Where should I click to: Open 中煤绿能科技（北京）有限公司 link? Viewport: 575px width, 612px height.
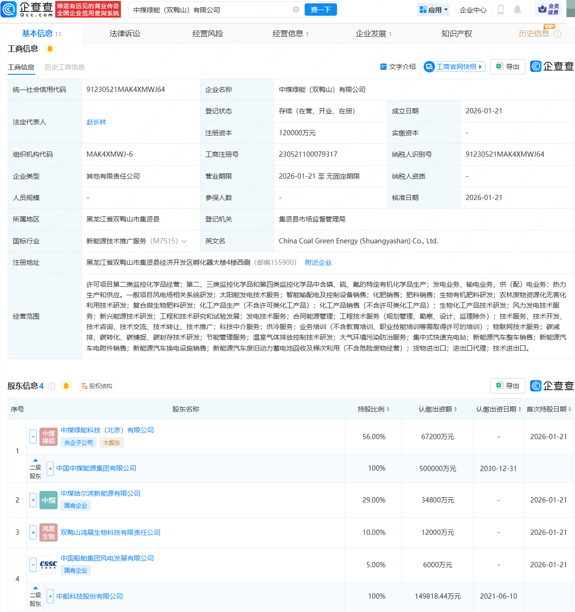tap(107, 430)
